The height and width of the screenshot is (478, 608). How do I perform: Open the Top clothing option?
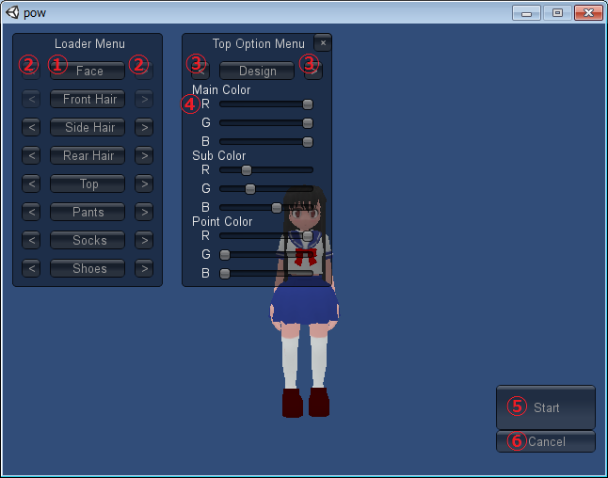(x=88, y=183)
